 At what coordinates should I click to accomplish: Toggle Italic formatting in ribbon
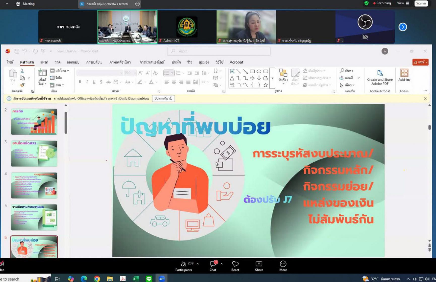(87, 82)
